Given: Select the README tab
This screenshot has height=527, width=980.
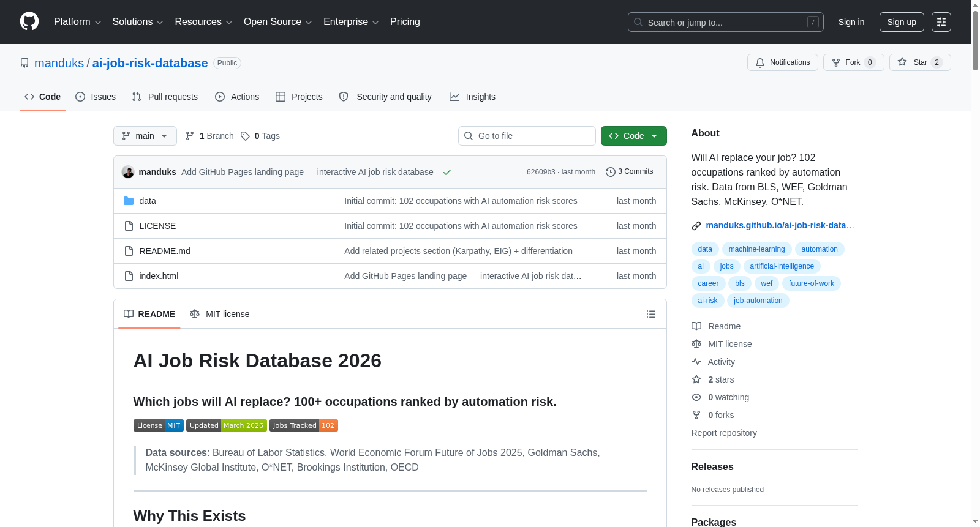Looking at the screenshot, I should (149, 314).
